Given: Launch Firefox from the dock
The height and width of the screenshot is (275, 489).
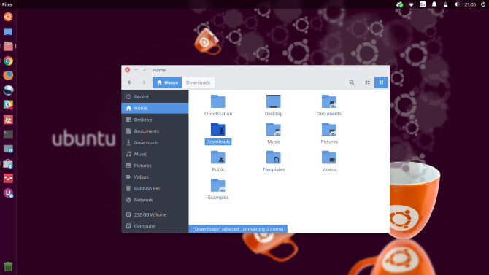Looking at the screenshot, I should (8, 75).
